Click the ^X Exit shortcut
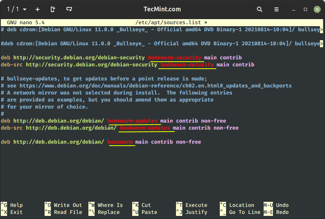 (12, 212)
